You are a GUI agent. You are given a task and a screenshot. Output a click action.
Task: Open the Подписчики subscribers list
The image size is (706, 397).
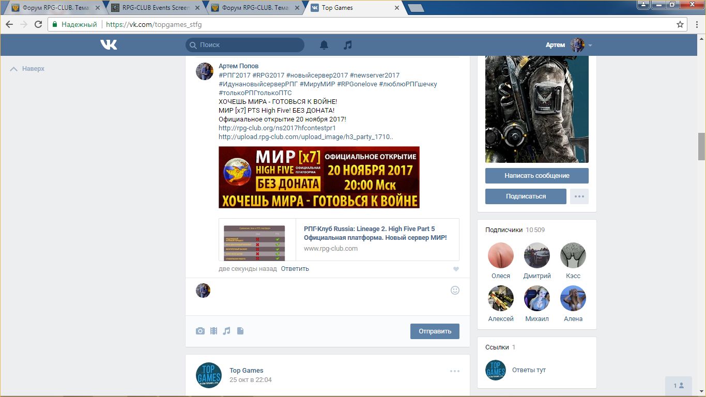click(x=515, y=230)
